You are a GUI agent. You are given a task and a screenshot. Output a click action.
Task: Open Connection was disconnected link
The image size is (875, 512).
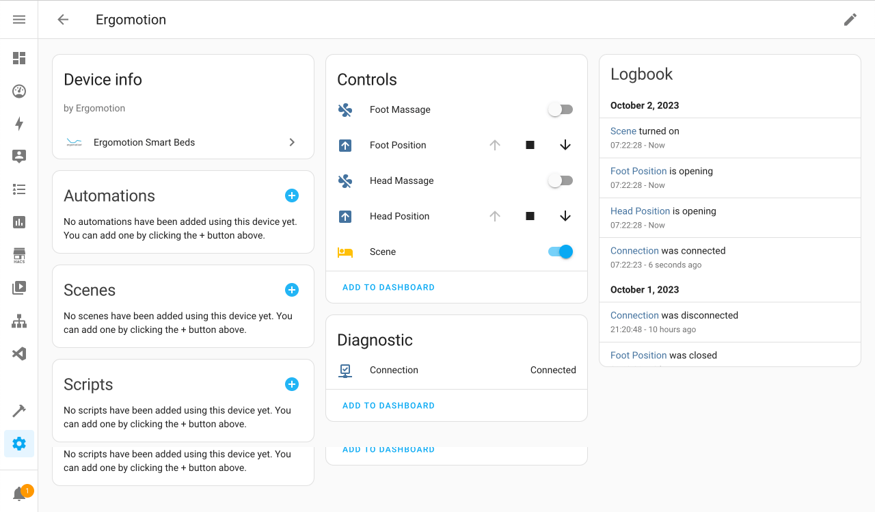[x=634, y=315]
